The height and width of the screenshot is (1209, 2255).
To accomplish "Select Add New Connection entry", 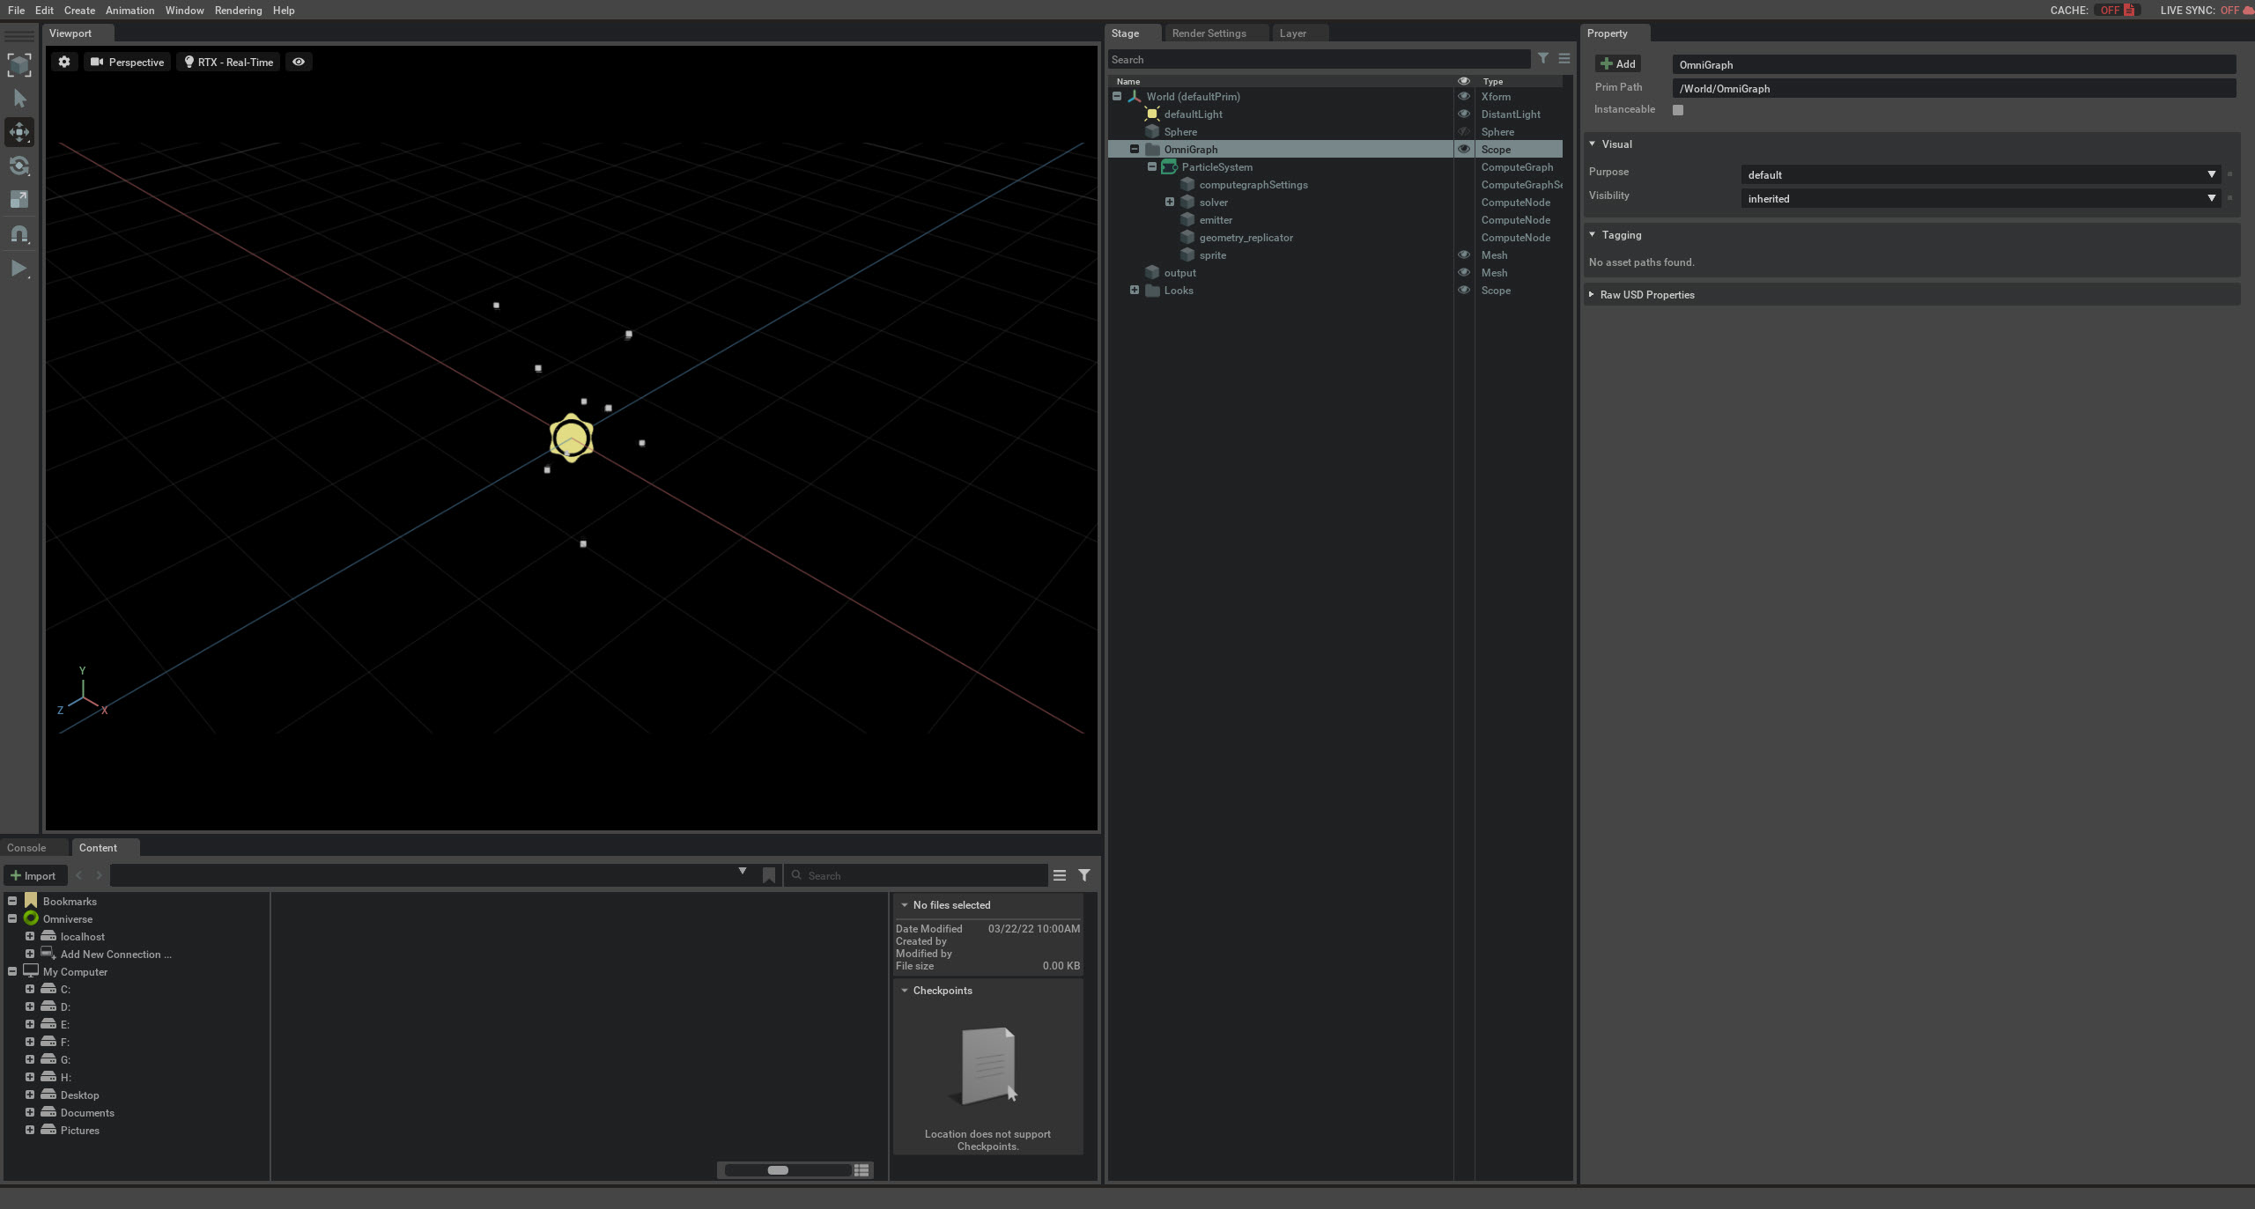I will 115,954.
